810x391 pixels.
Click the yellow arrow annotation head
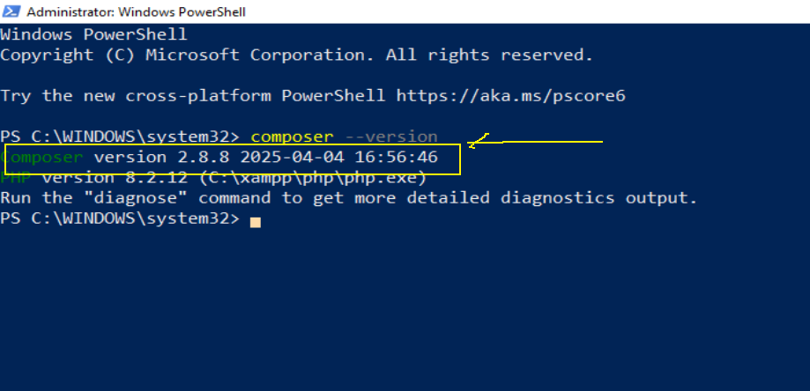pos(473,143)
